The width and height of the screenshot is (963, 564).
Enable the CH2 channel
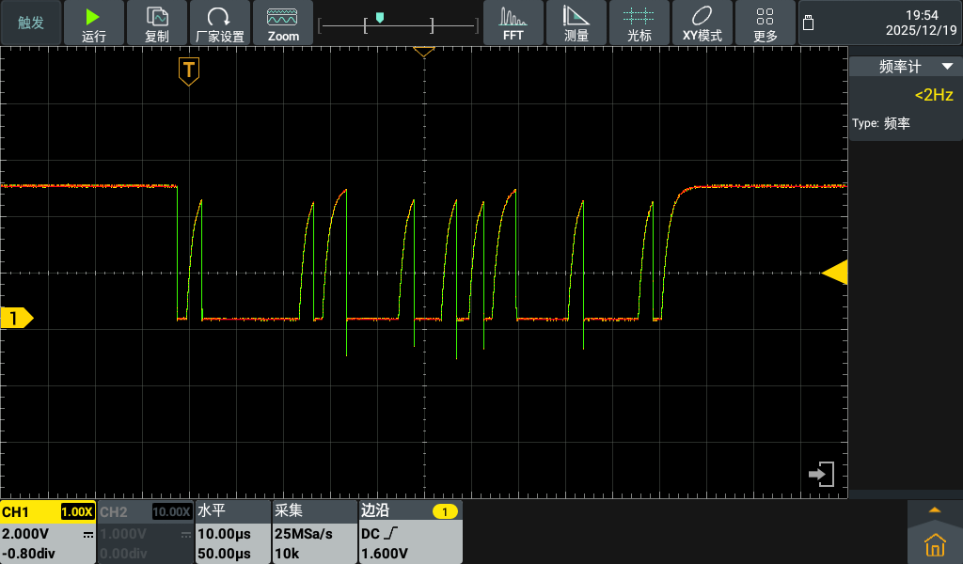click(144, 532)
